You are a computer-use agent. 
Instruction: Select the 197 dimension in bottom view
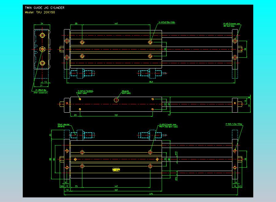coord(116,190)
